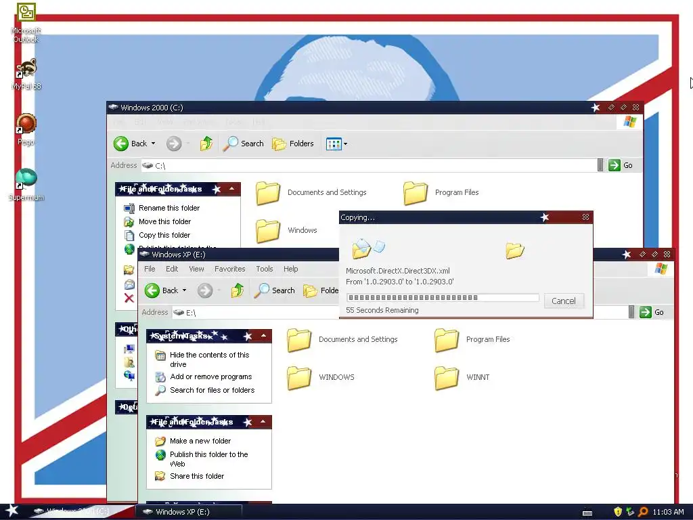The image size is (693, 520).
Task: Open Favorites menu in Windows XP (E:) window
Action: [x=230, y=269]
